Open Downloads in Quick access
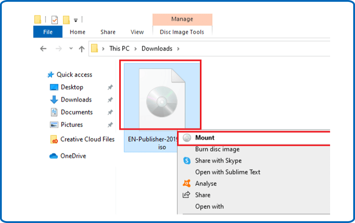Image resolution: width=355 pixels, height=223 pixels. 76,99
